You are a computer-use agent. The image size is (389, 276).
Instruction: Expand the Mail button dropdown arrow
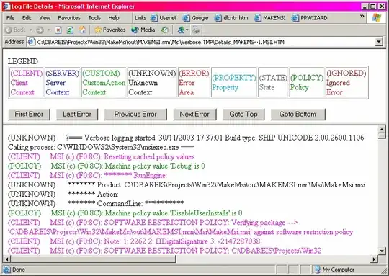[187, 30]
